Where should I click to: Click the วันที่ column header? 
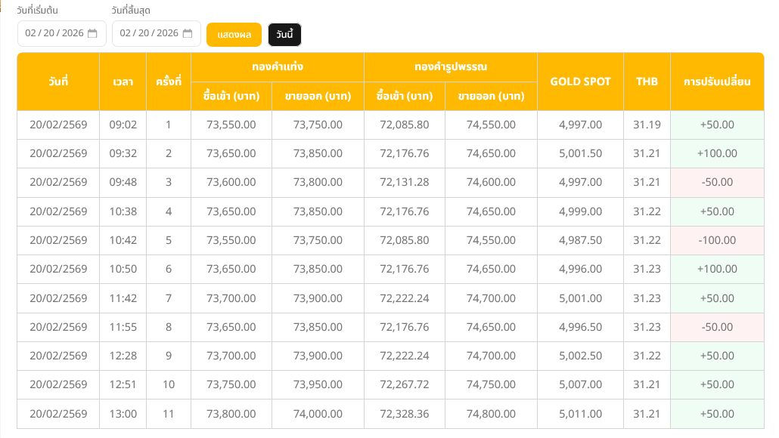point(58,82)
